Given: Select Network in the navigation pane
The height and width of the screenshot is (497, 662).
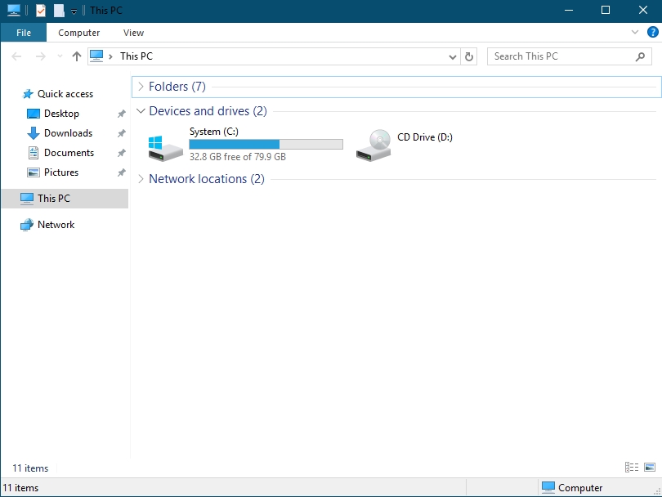Looking at the screenshot, I should click(56, 225).
